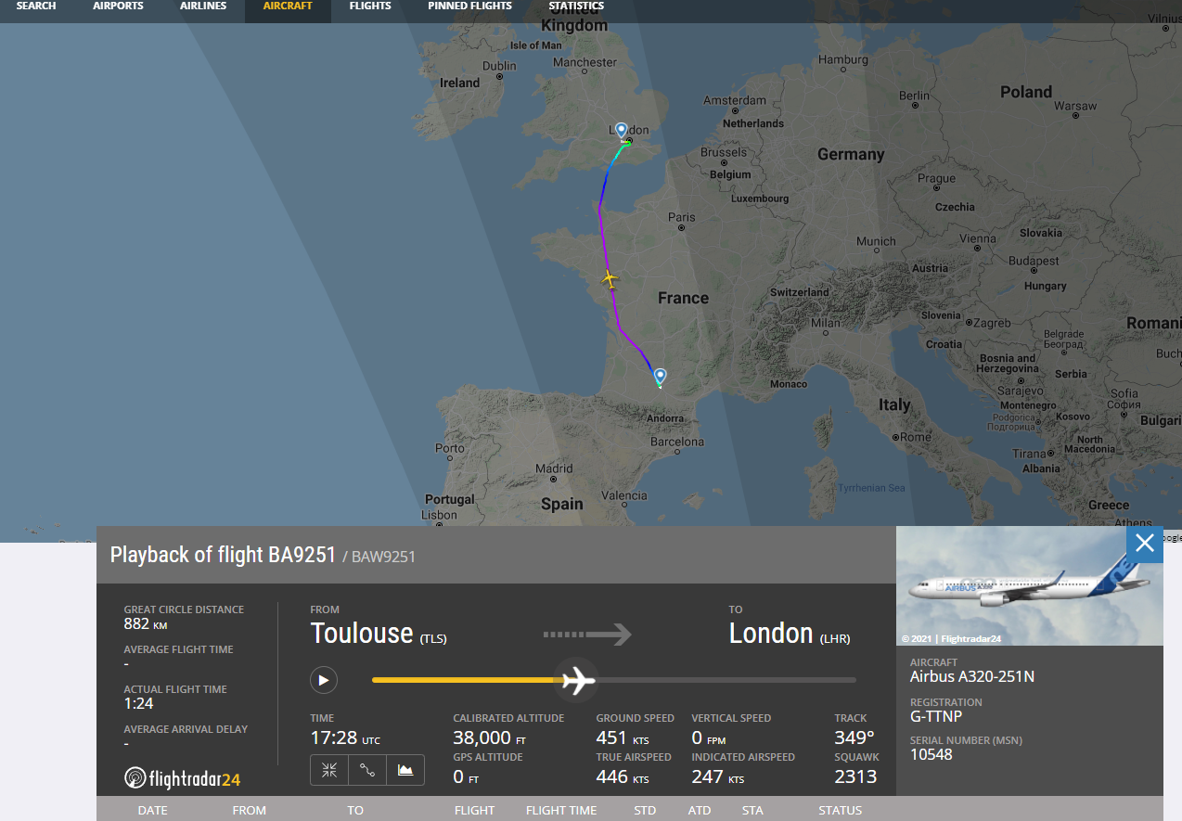Switch to the Flights tab
The image size is (1182, 821).
370,6
